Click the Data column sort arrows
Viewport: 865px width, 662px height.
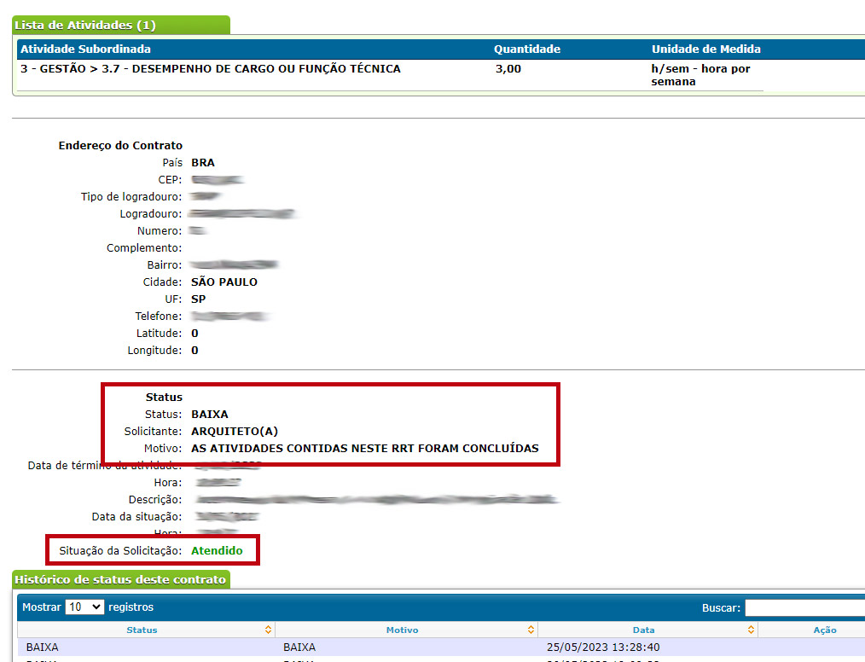(751, 630)
